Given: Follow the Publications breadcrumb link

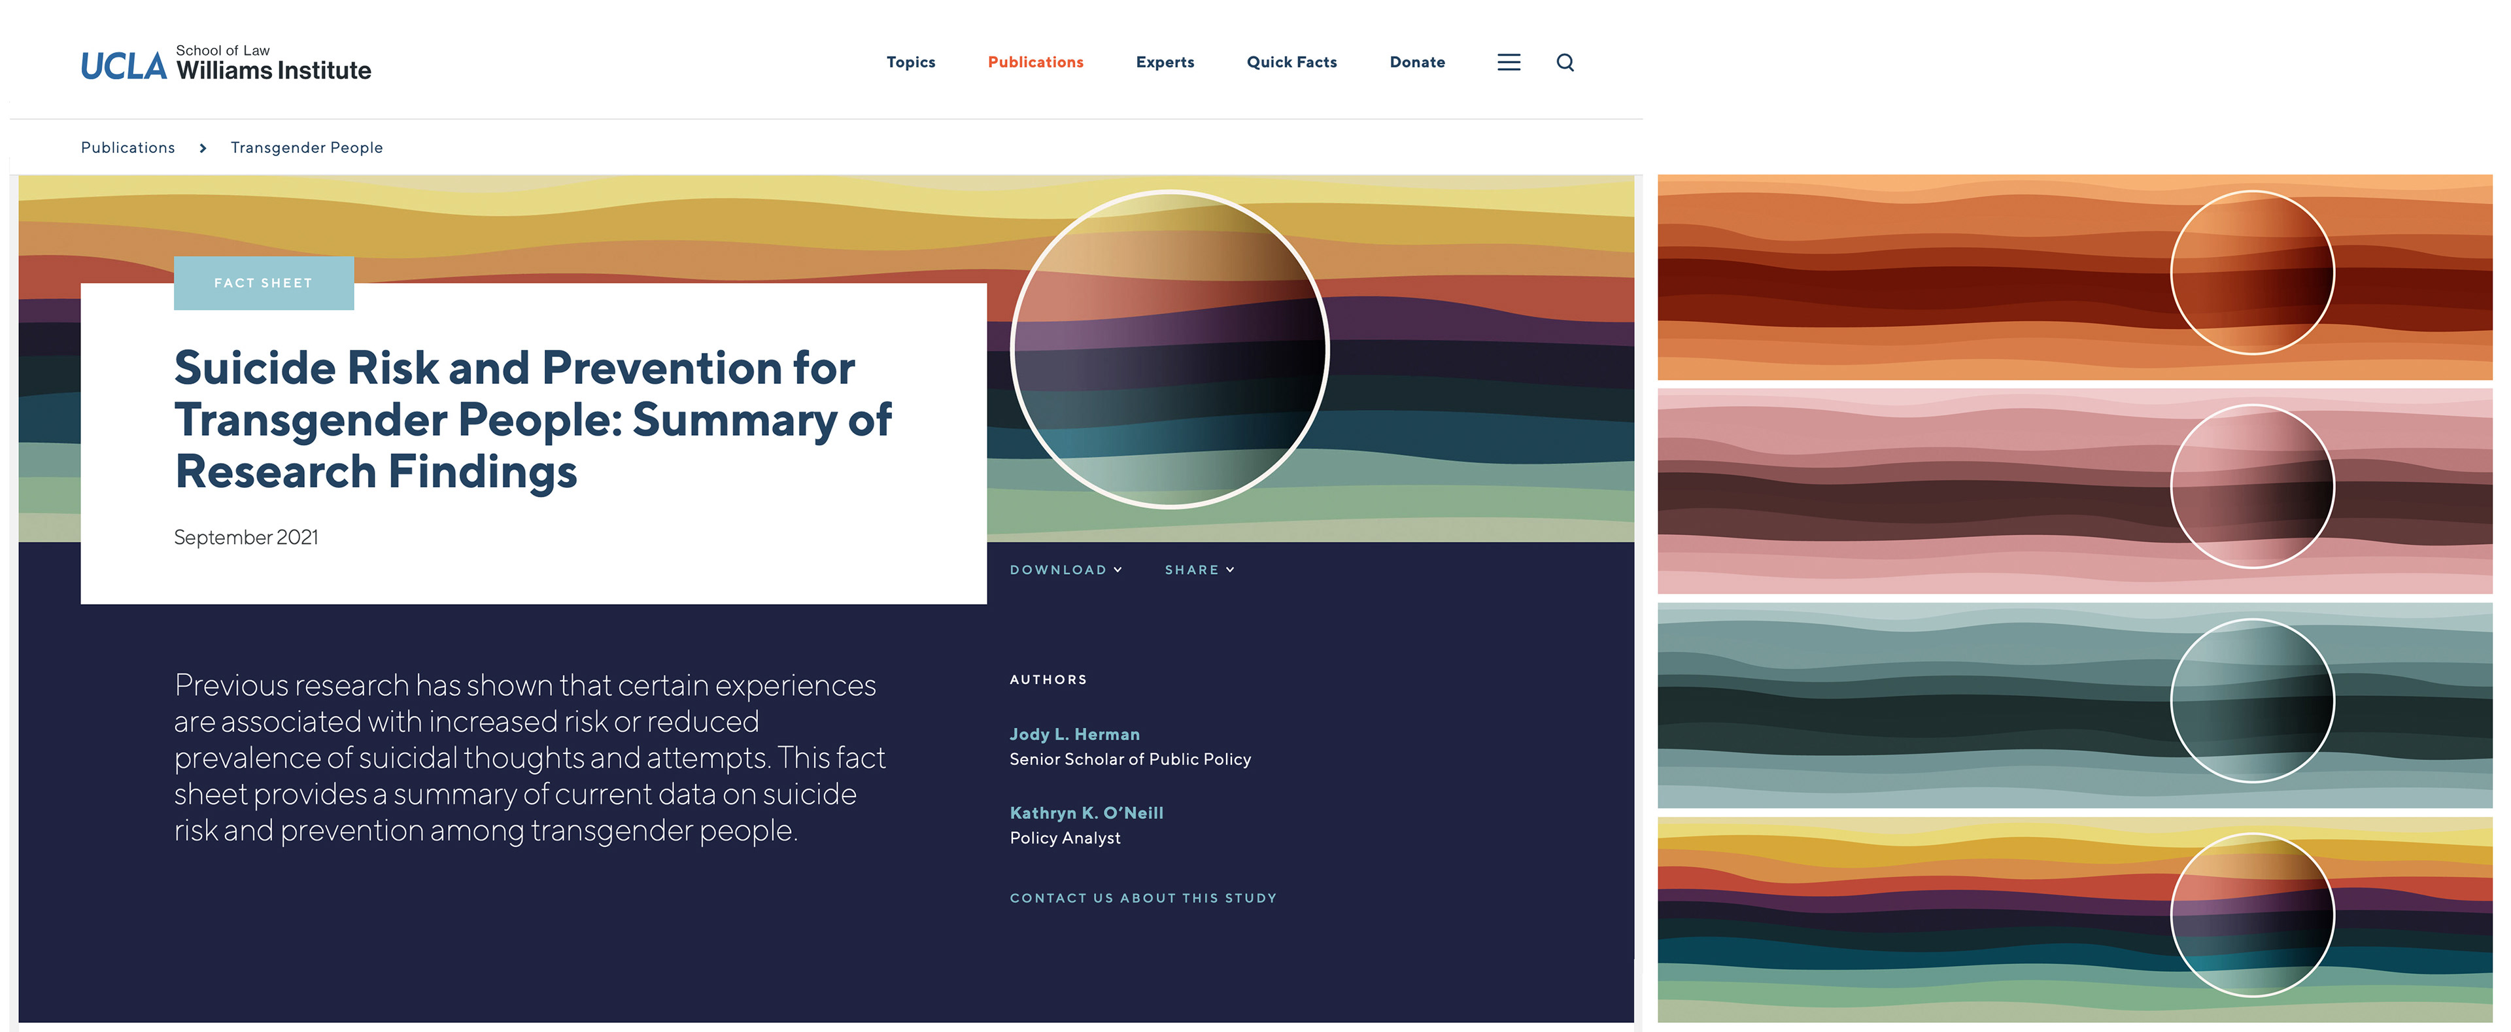Looking at the screenshot, I should 128,147.
